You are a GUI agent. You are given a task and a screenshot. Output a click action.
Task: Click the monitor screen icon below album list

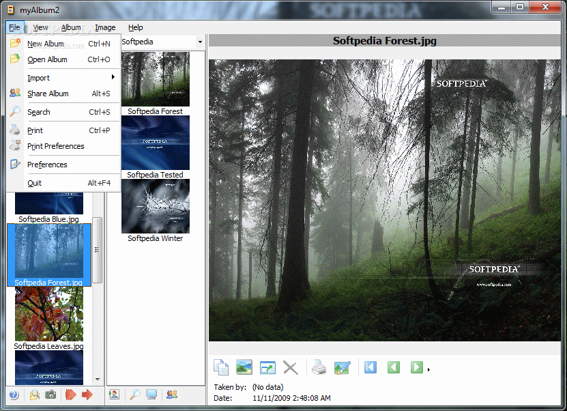pyautogui.click(x=151, y=395)
